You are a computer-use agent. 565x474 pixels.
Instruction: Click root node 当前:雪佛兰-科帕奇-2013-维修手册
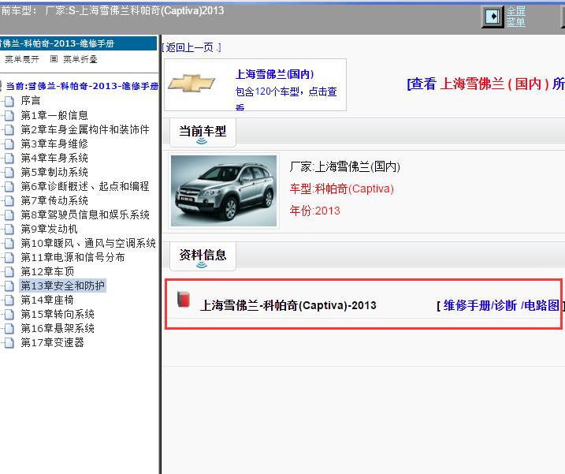(x=82, y=86)
